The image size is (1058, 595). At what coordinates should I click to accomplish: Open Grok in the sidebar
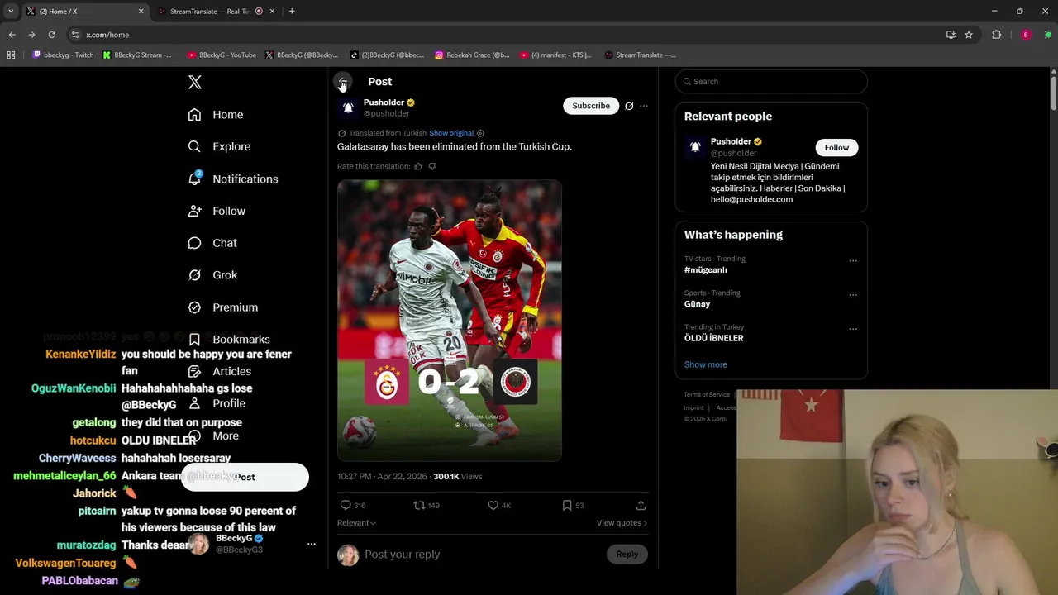(212, 275)
